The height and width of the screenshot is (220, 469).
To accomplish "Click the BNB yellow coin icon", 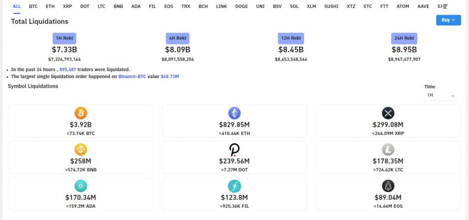I will pyautogui.click(x=81, y=150).
